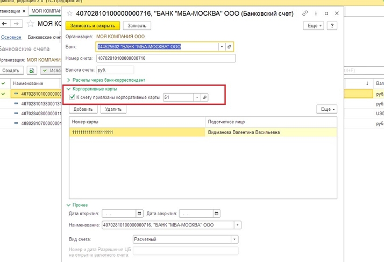Open the calendar for Дата закрытия
Screen dimensions: 384x262
216,214
